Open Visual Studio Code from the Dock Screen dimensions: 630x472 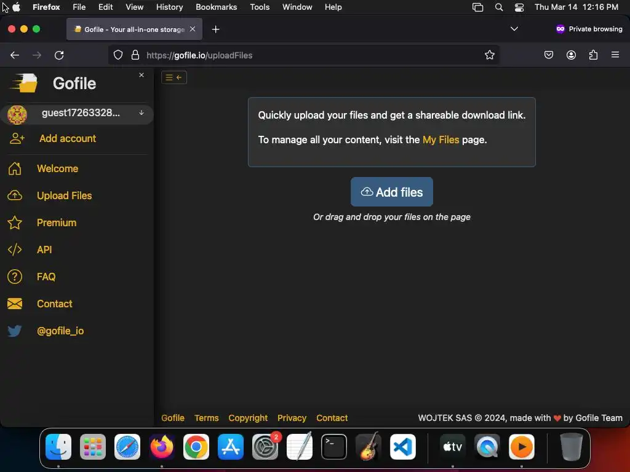402,447
